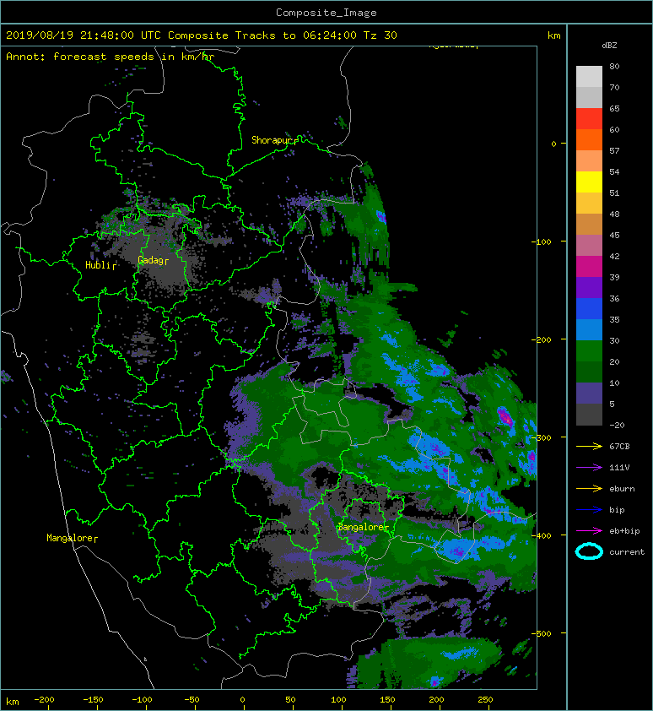Screen dimensions: 653x711
Task: Pick the purple 36–39 dBZ swatch
Action: pos(589,287)
